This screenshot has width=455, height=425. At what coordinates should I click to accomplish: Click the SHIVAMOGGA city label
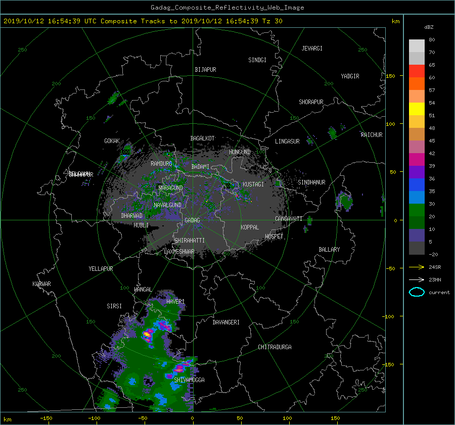(189, 380)
